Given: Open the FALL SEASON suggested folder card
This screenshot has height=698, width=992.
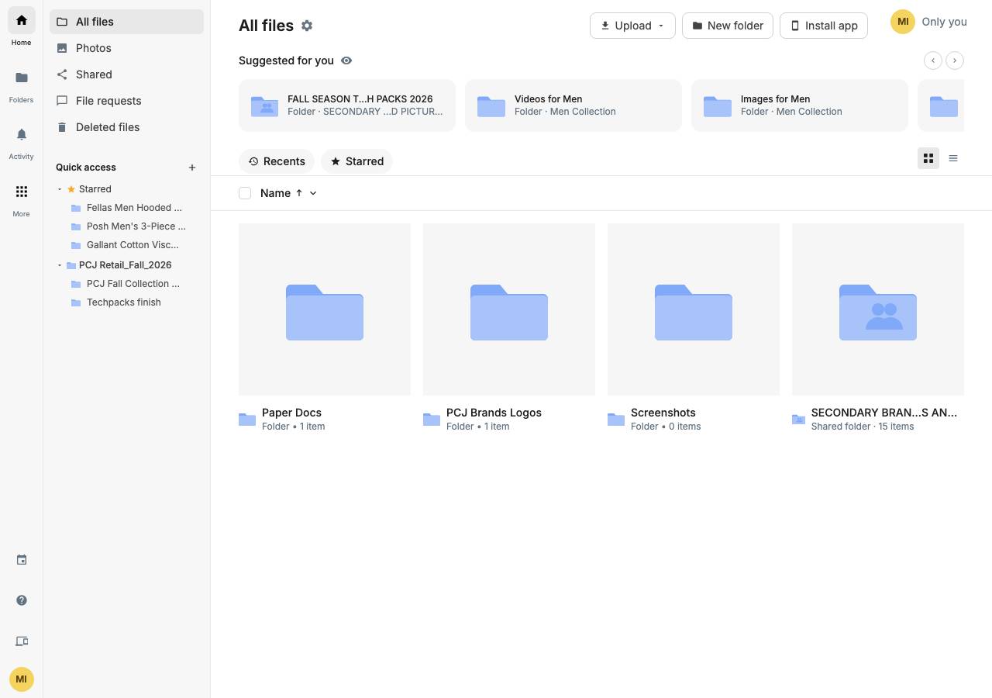Looking at the screenshot, I should coord(347,105).
